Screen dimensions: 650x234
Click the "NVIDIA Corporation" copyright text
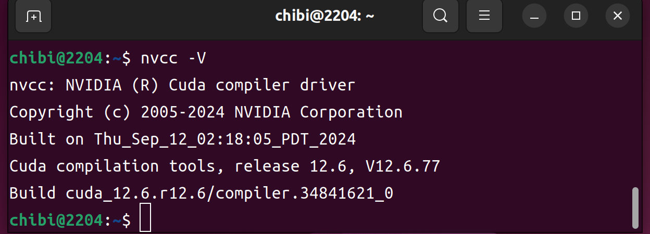318,112
